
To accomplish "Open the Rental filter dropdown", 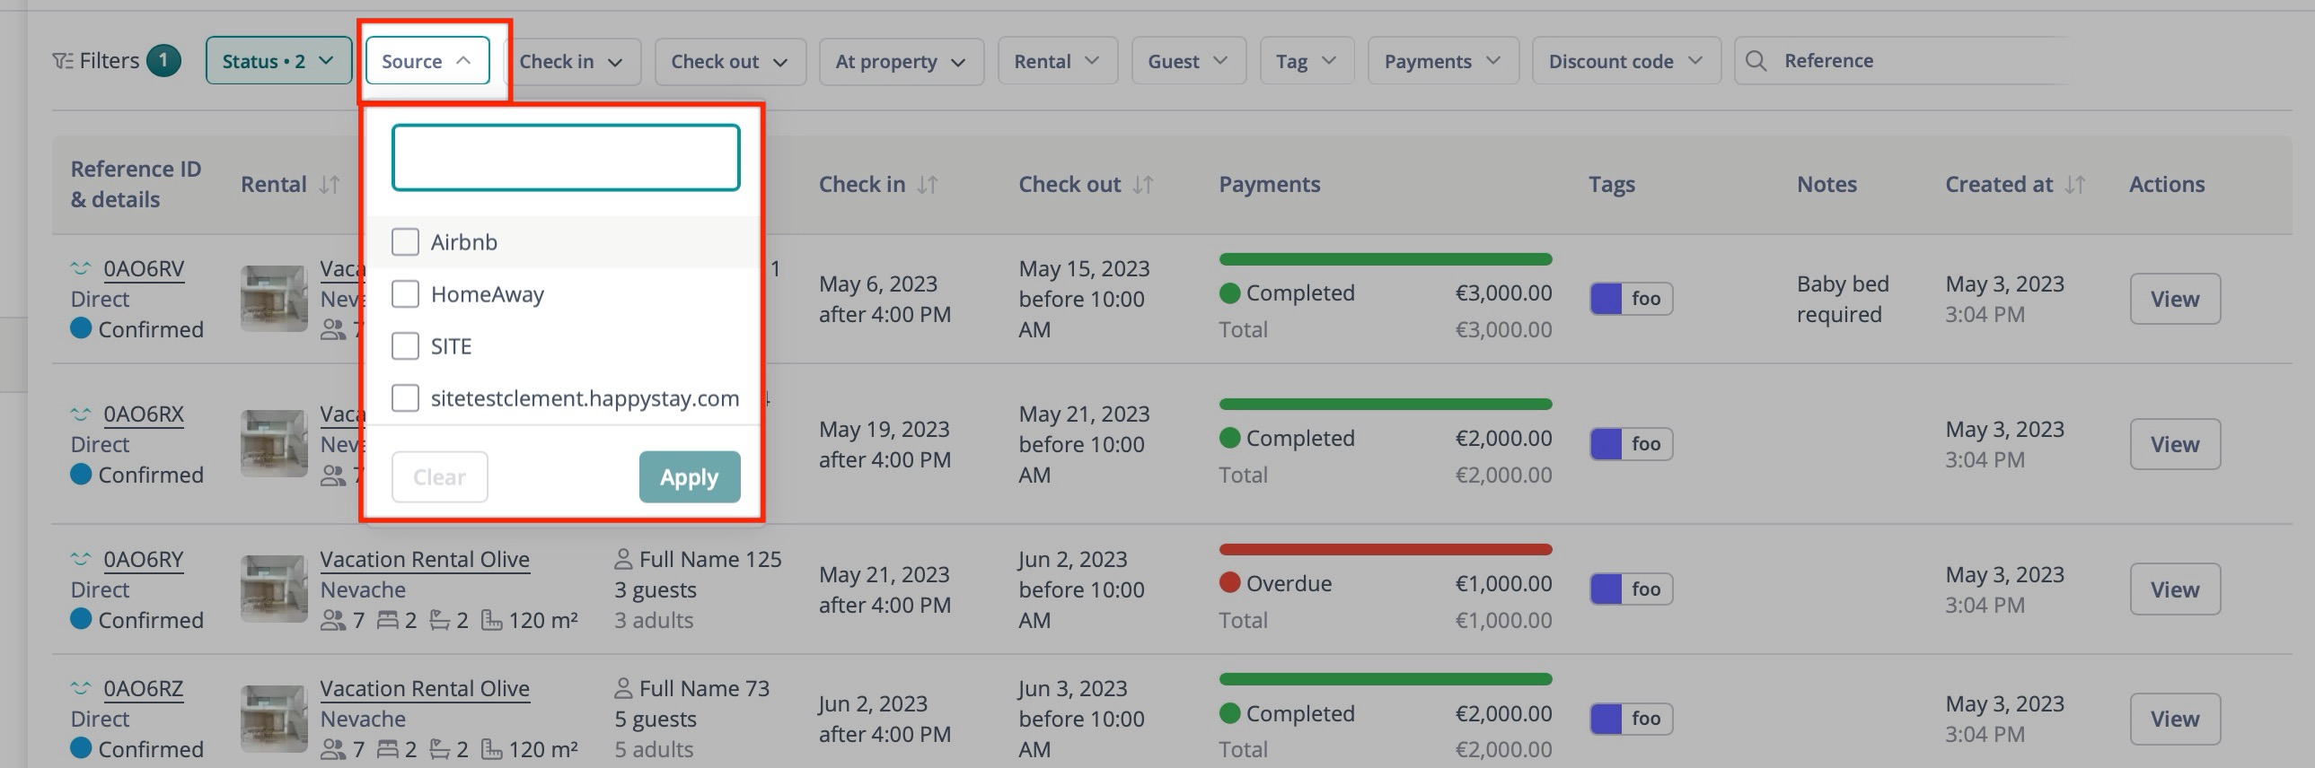I will pyautogui.click(x=1058, y=61).
